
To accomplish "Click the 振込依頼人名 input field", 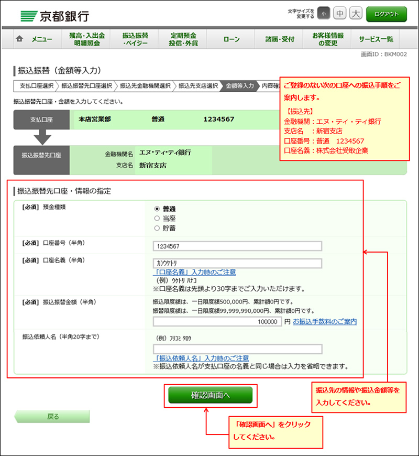I will click(x=237, y=349).
